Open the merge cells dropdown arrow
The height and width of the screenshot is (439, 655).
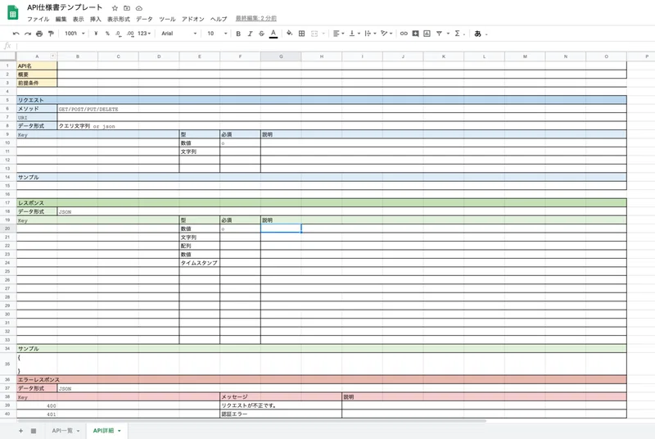click(x=323, y=34)
